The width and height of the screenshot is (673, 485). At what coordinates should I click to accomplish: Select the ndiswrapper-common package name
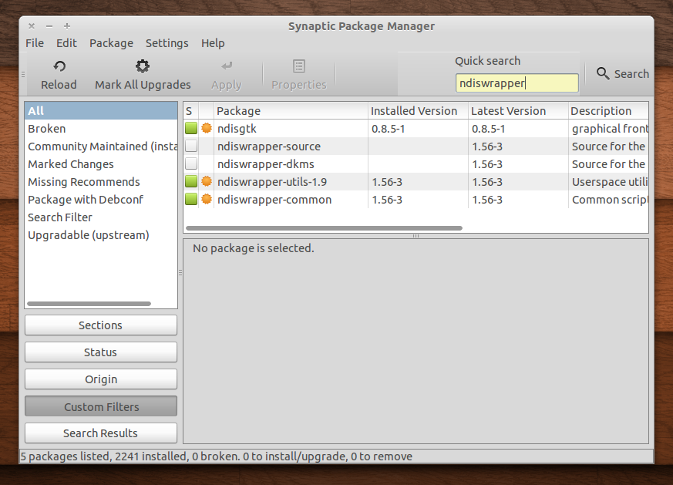(274, 200)
